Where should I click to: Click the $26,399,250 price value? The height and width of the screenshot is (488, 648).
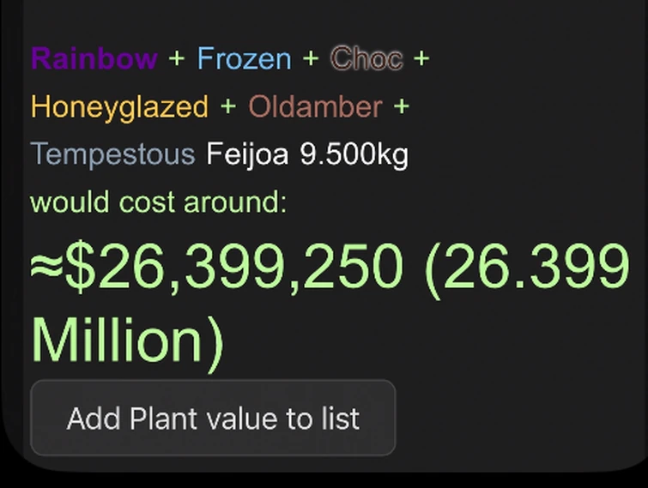[x=234, y=267]
